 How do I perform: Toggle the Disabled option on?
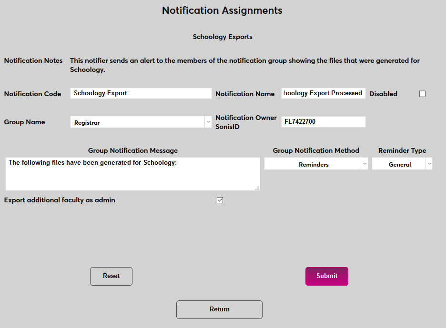point(422,94)
